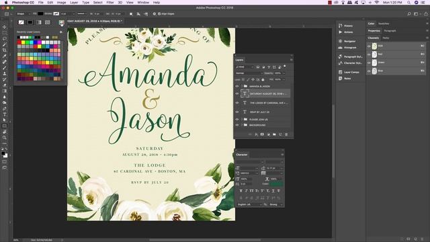The width and height of the screenshot is (430, 242).
Task: Switch to the Swatches tab
Action: pos(384,24)
